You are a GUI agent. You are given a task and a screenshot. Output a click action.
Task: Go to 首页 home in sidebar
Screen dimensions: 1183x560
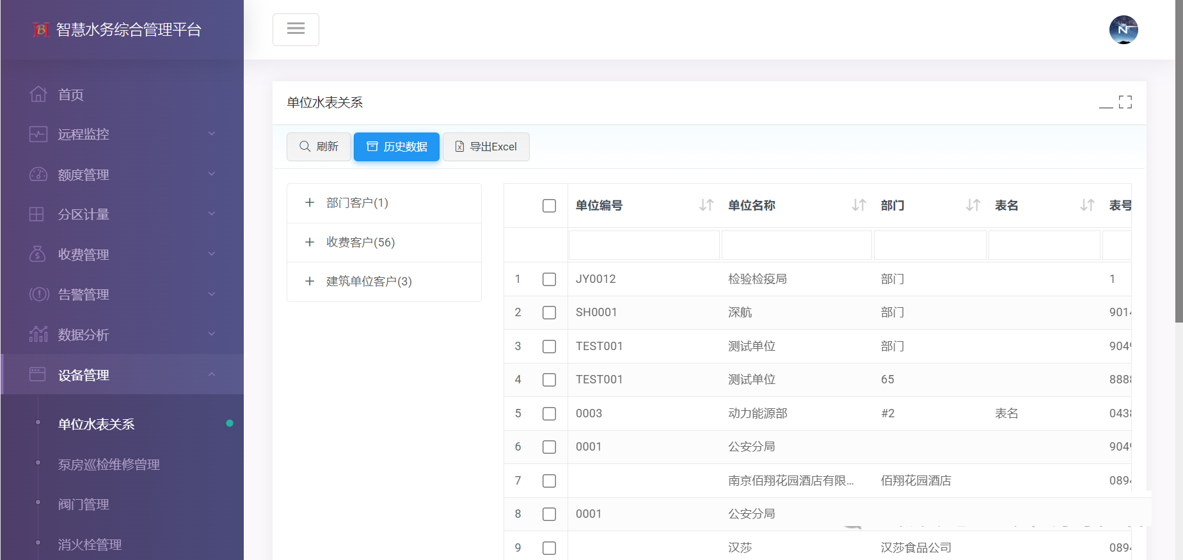coord(71,95)
